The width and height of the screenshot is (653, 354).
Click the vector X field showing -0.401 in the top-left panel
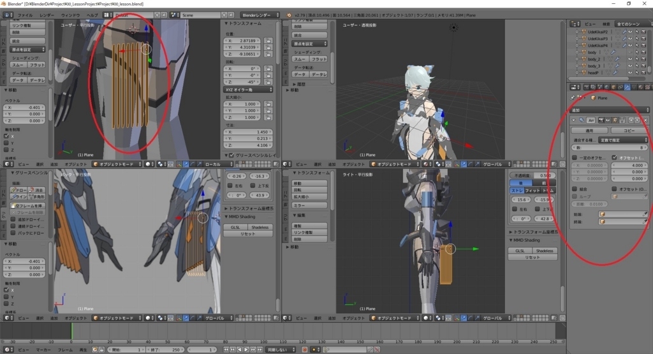point(25,107)
